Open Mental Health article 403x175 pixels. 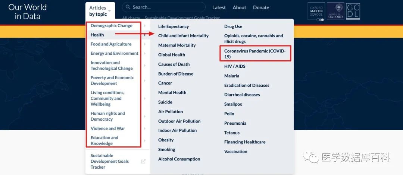172,93
